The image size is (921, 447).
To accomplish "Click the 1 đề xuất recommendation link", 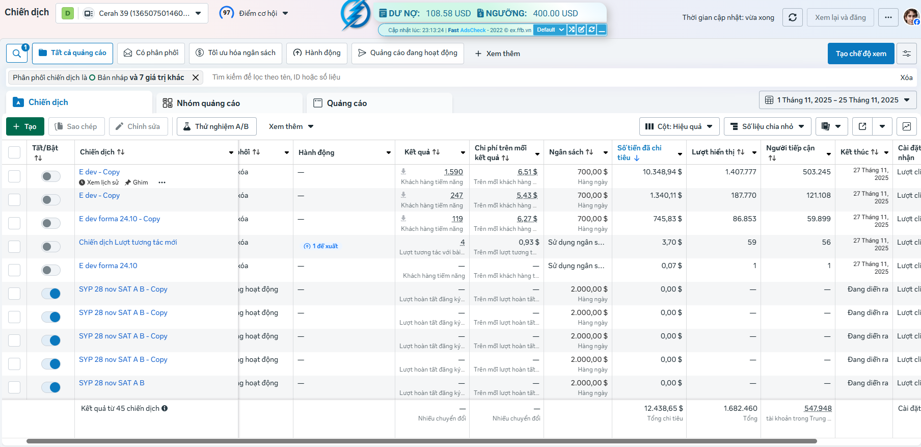I will (x=321, y=246).
